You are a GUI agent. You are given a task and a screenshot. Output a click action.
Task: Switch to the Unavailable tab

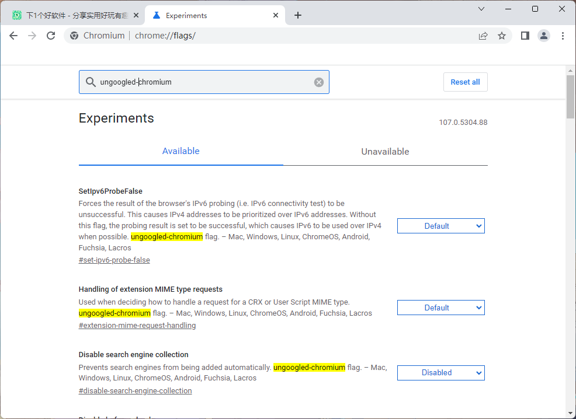pyautogui.click(x=385, y=152)
